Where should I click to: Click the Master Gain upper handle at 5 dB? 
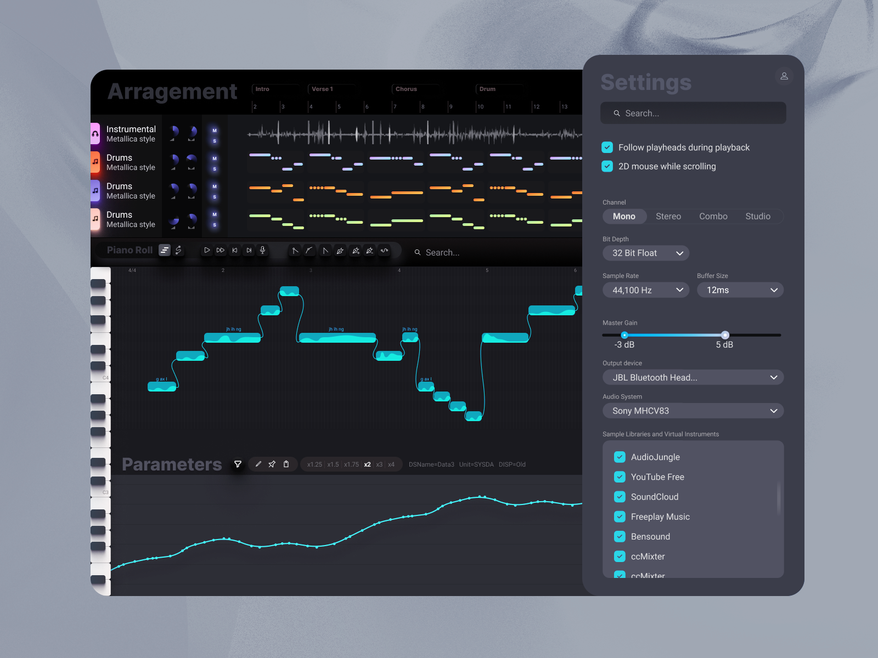[x=725, y=335]
